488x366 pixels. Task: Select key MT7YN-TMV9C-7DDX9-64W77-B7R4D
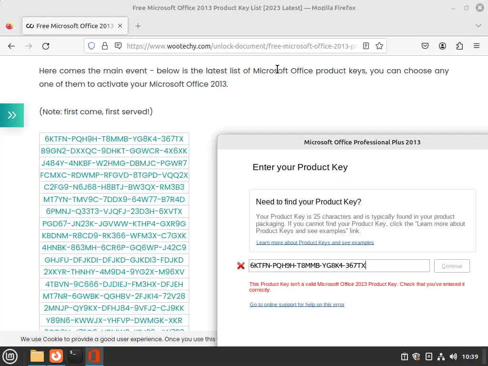(114, 199)
